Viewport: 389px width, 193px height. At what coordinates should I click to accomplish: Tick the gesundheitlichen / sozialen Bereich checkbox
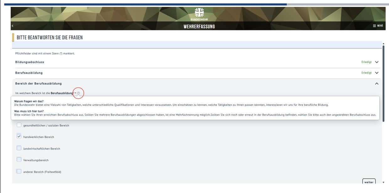pyautogui.click(x=19, y=125)
